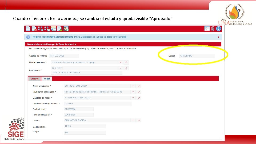This screenshot has height=144, width=256.
Task: Click the 'Estado' label text
Action: click(172, 56)
